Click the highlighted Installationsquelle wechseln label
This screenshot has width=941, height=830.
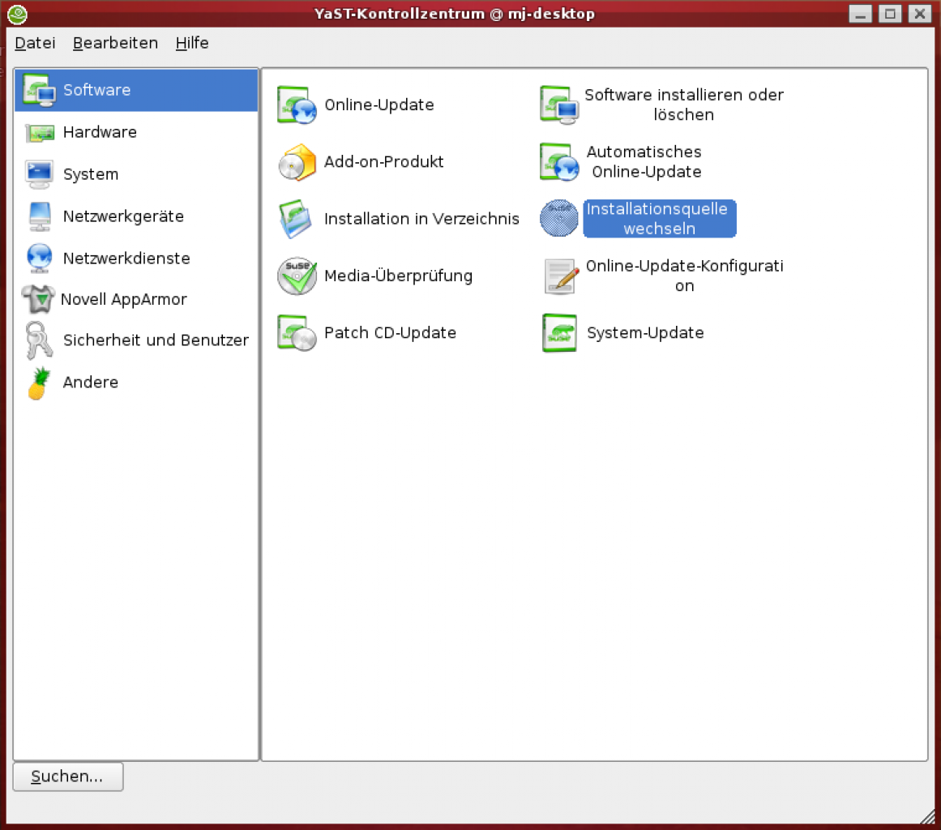[x=659, y=219]
